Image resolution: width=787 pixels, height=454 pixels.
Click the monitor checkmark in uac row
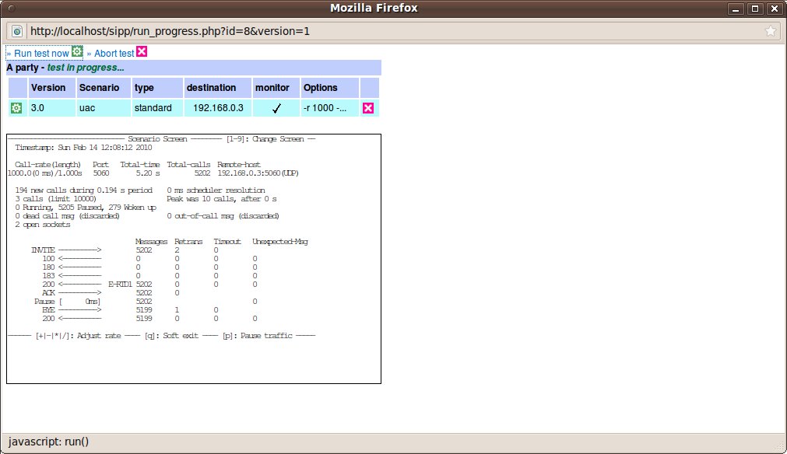[276, 108]
